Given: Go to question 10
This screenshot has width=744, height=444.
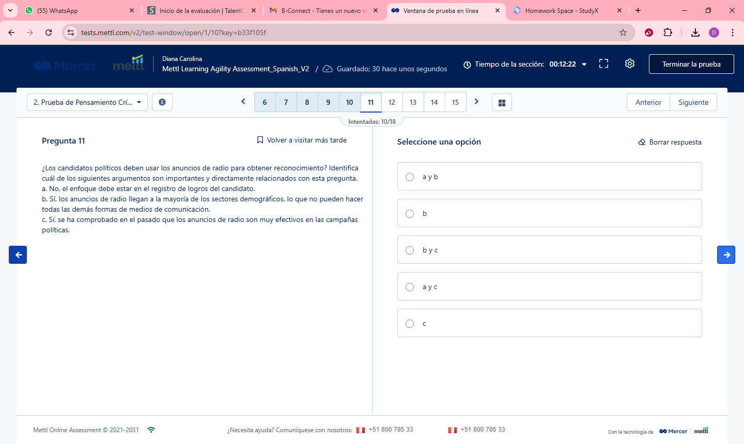Looking at the screenshot, I should coord(349,102).
